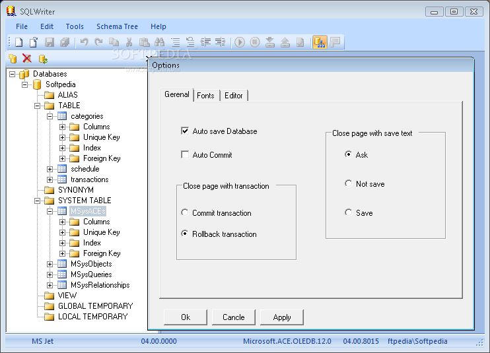Click the Cancle button
The image size is (490, 353).
(233, 317)
